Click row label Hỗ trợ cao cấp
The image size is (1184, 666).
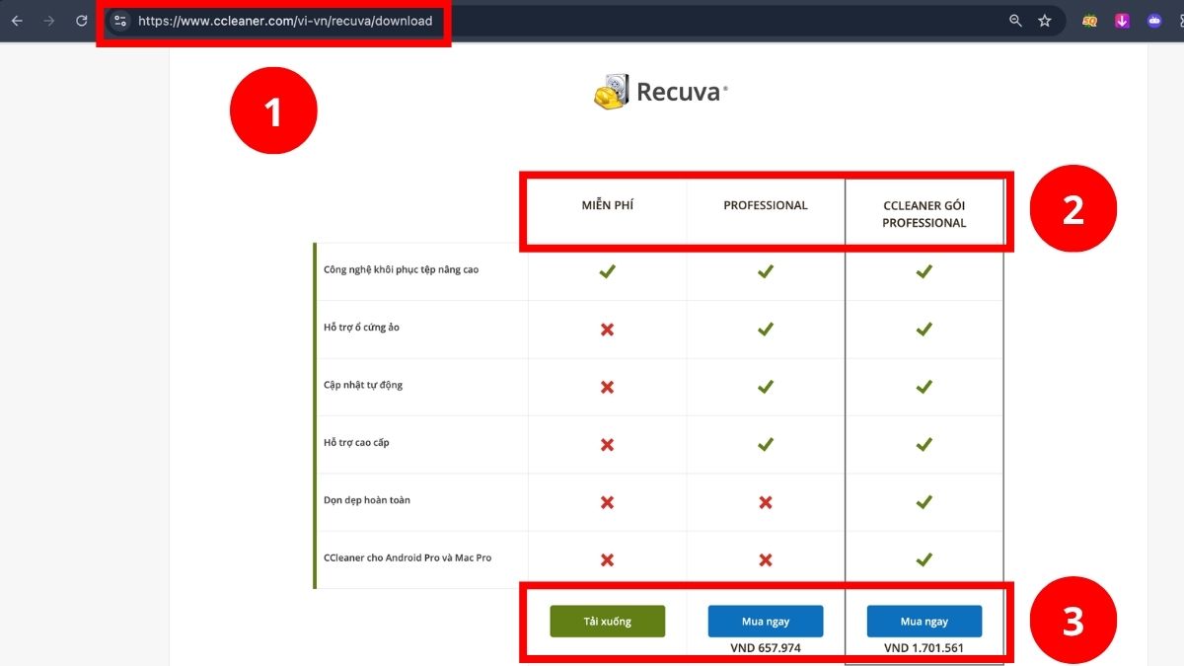[x=356, y=442]
